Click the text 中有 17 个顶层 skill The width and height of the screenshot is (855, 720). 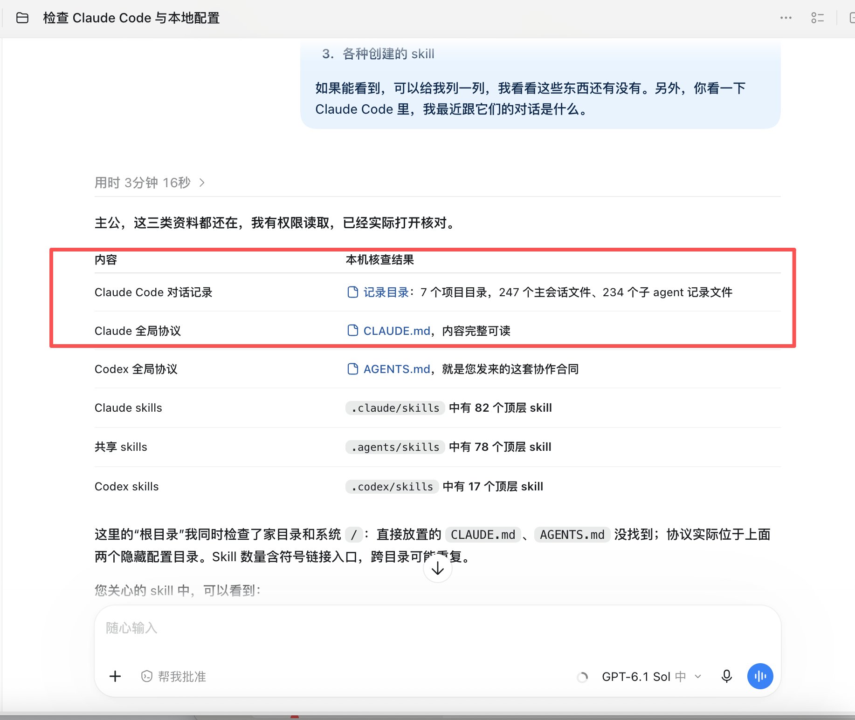click(493, 487)
